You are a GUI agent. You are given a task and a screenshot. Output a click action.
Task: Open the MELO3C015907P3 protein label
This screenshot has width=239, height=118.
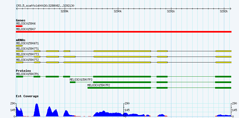pos(81,80)
